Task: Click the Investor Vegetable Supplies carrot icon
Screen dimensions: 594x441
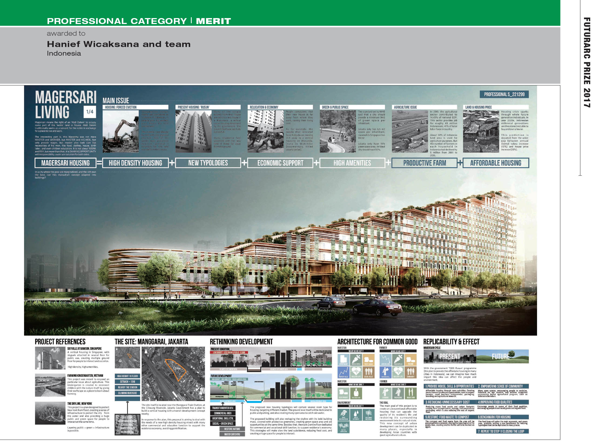Action: [356, 360]
